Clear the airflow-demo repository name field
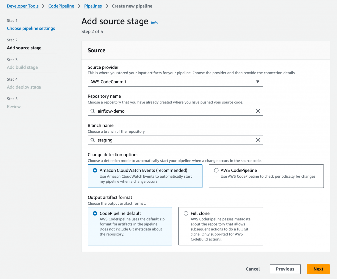337x279 pixels. 258,111
